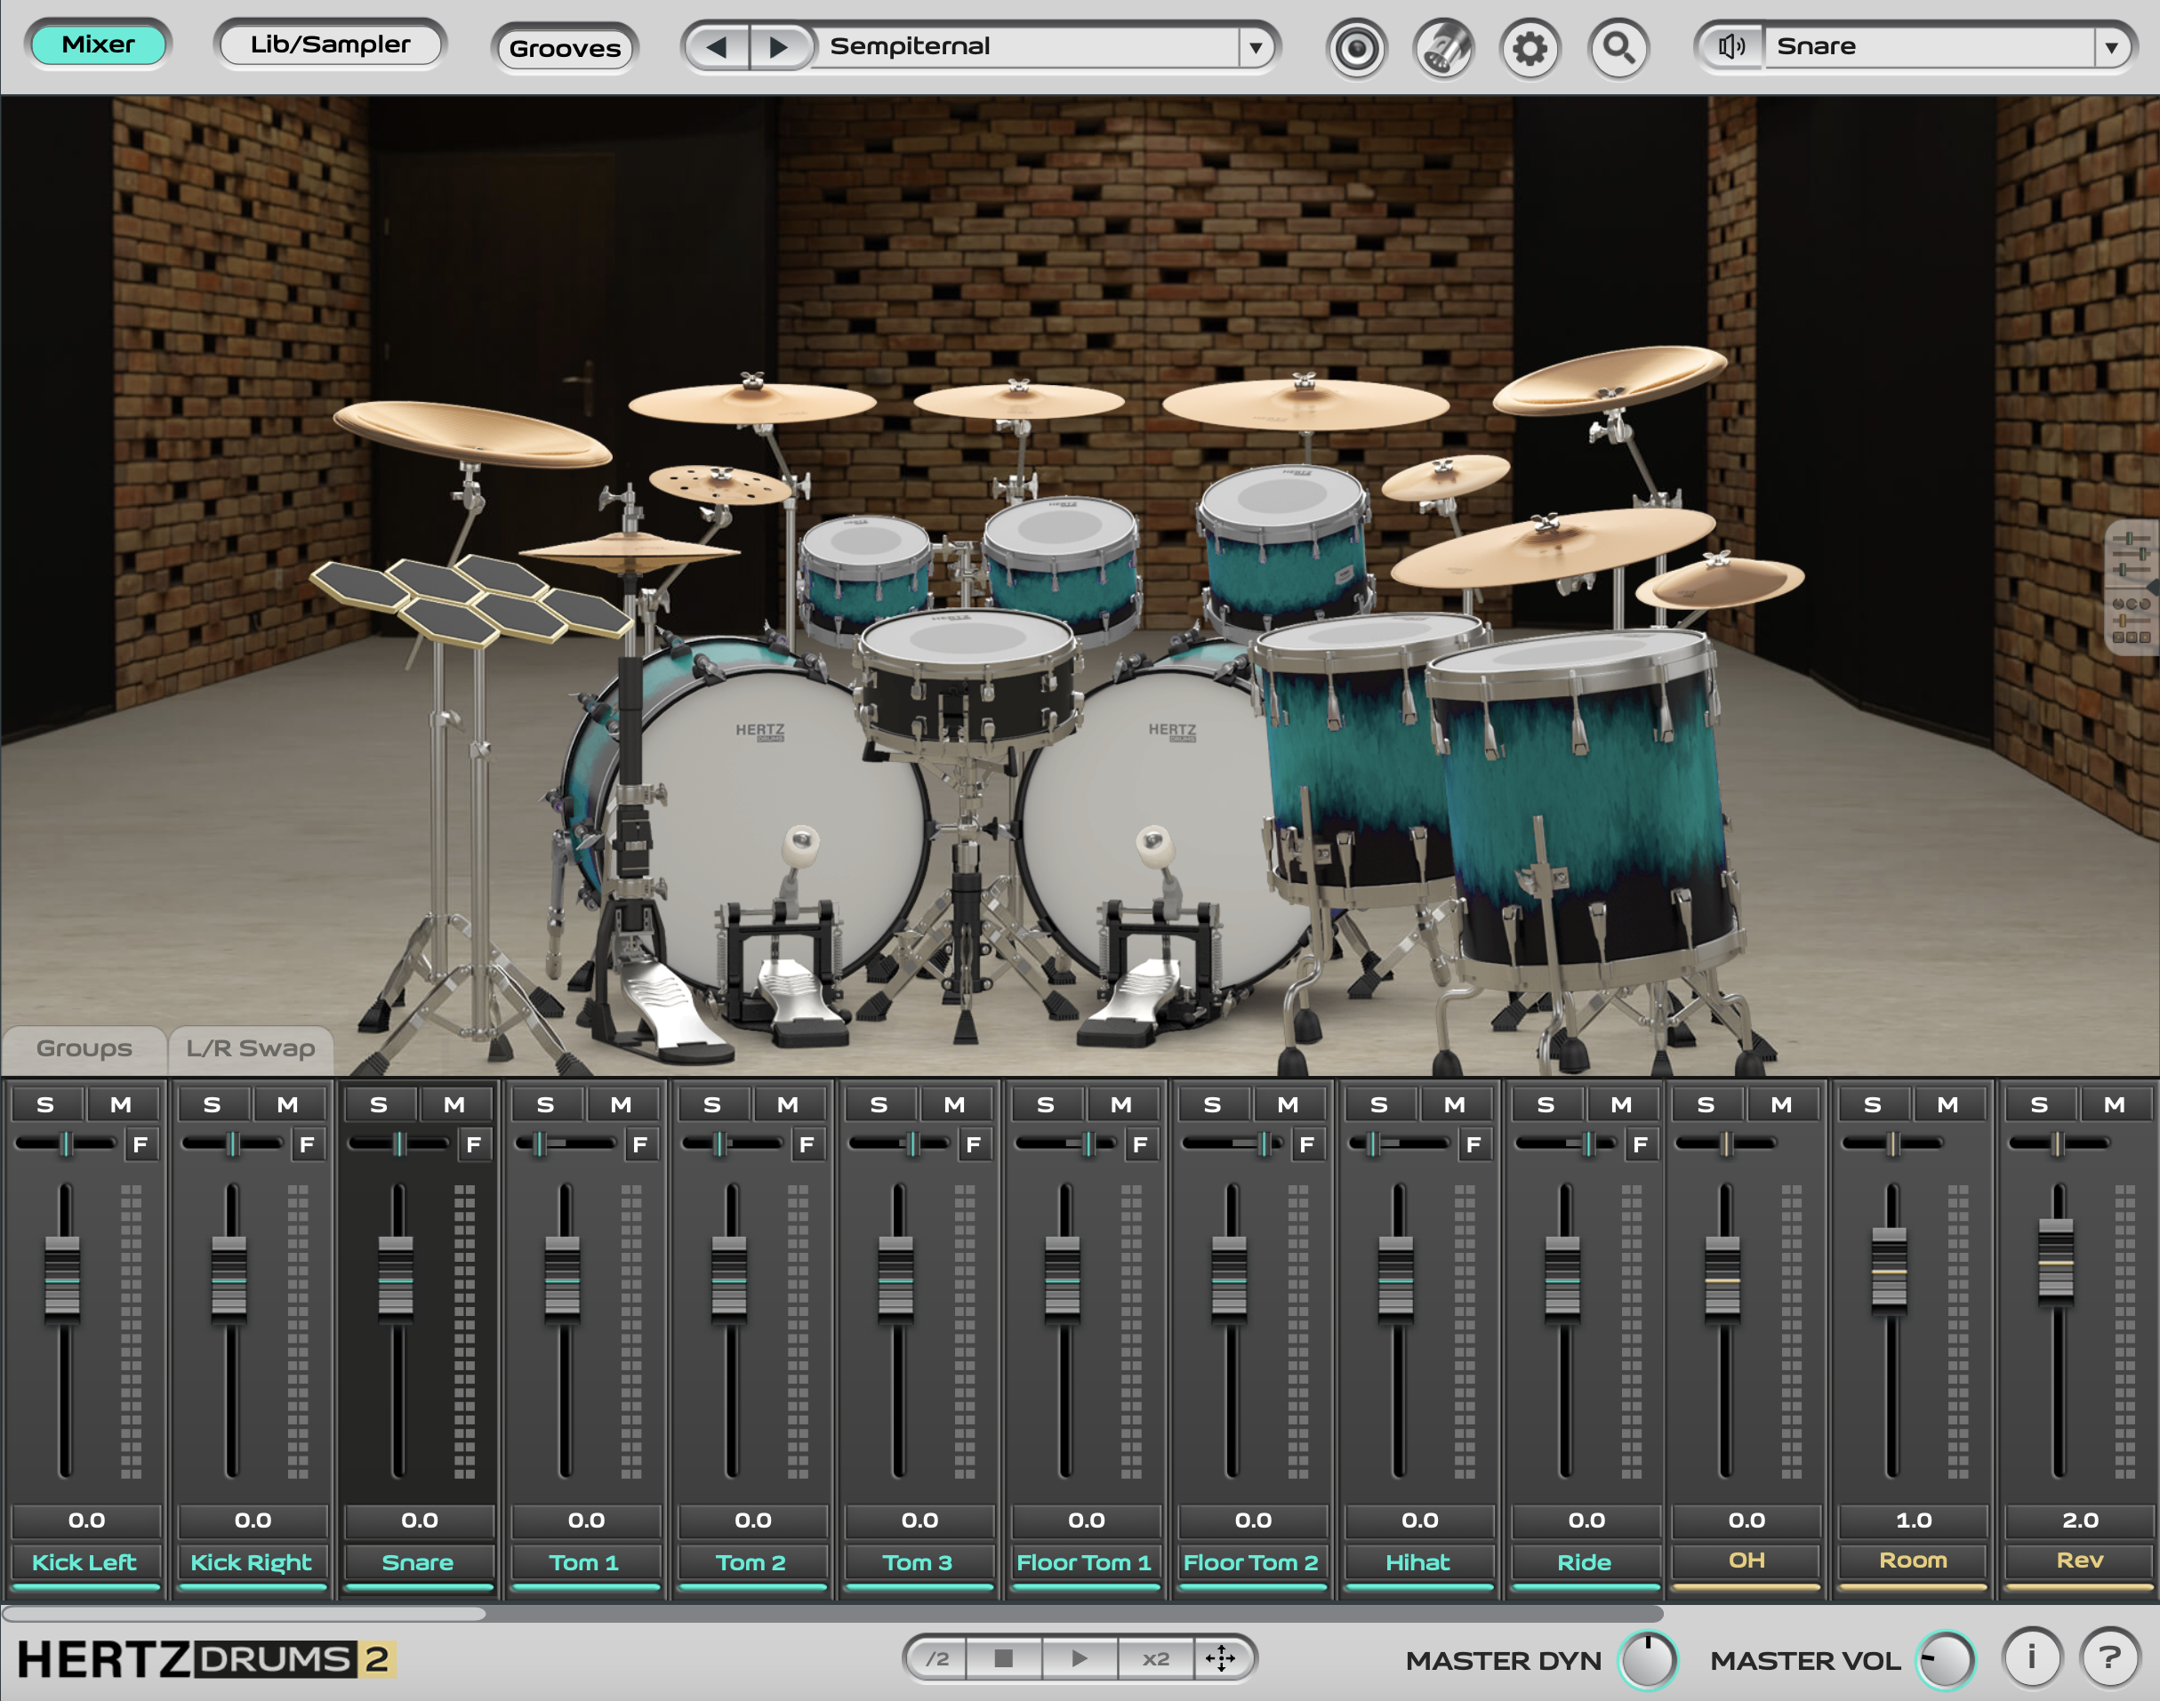Switch to the Lib/Sampler view
Screen dimensions: 2160x1701
[x=331, y=44]
